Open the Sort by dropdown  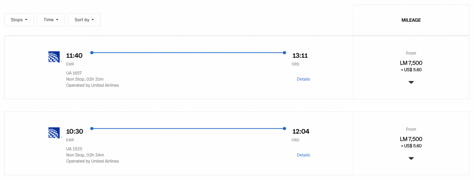pos(84,20)
